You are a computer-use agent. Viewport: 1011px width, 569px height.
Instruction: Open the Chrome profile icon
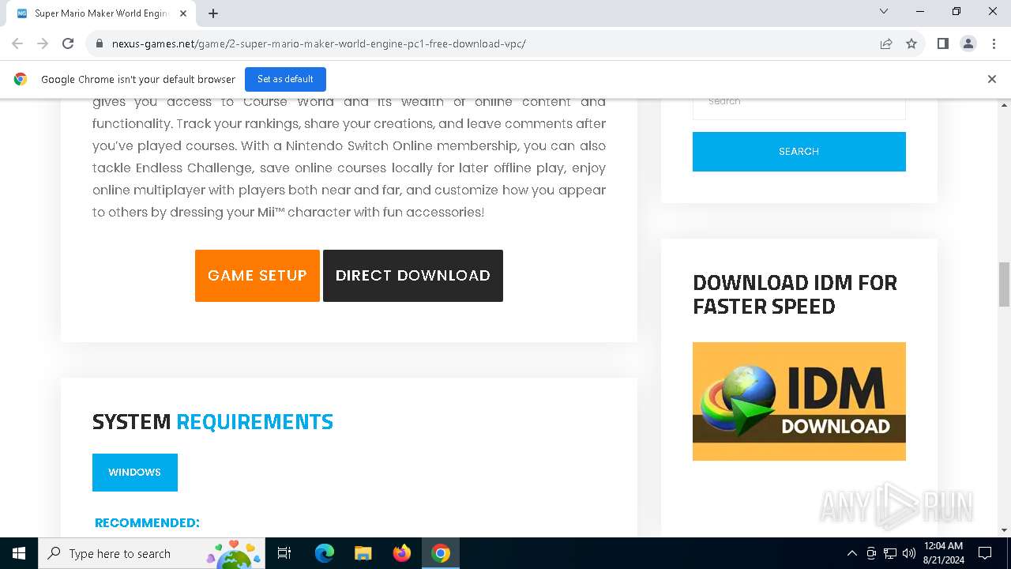968,43
